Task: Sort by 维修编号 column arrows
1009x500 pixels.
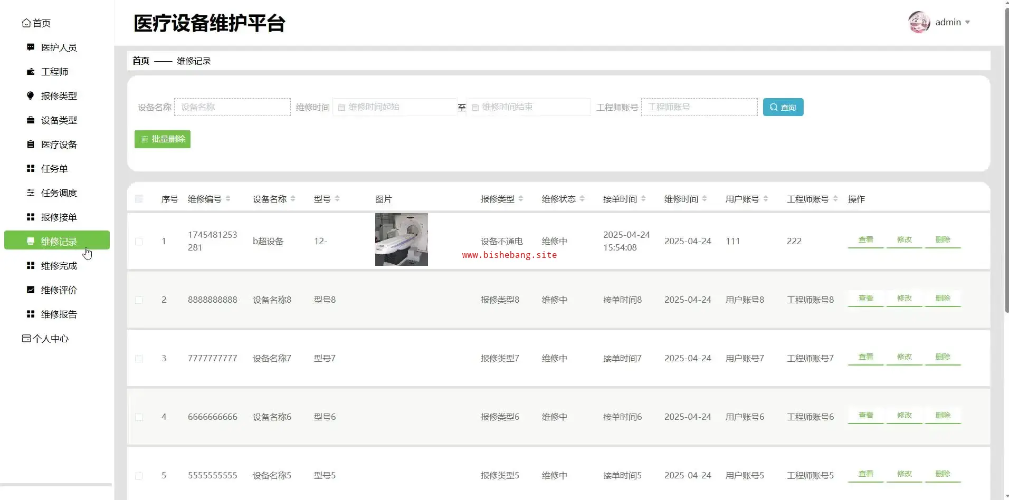Action: [x=228, y=199]
